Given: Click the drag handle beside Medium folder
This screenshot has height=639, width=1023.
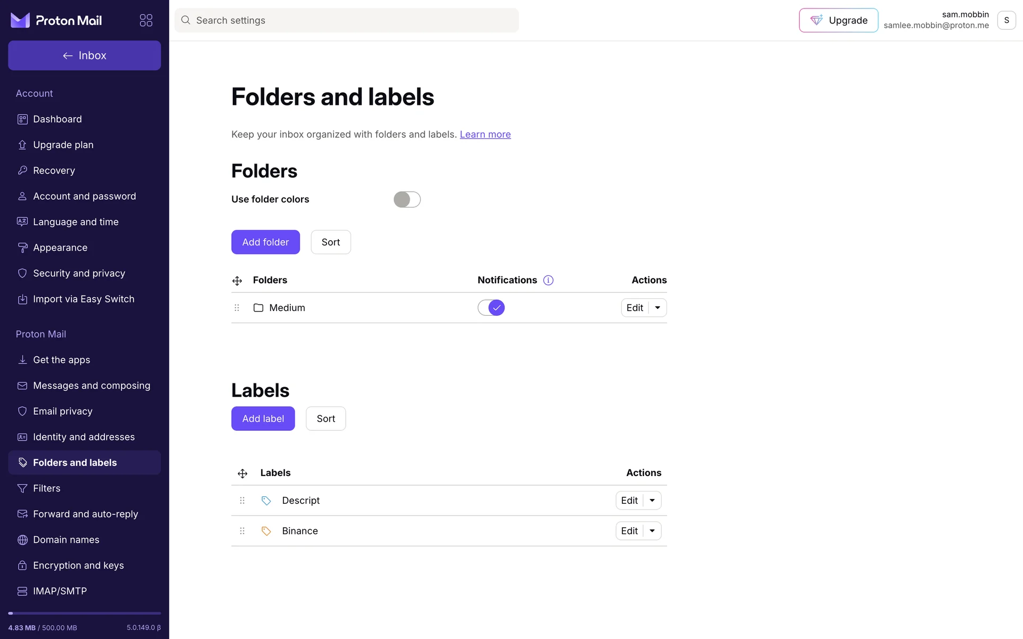Looking at the screenshot, I should click(x=237, y=308).
